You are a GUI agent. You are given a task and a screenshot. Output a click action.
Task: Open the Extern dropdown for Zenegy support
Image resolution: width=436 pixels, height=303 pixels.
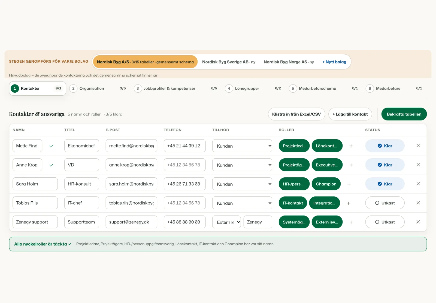click(226, 222)
